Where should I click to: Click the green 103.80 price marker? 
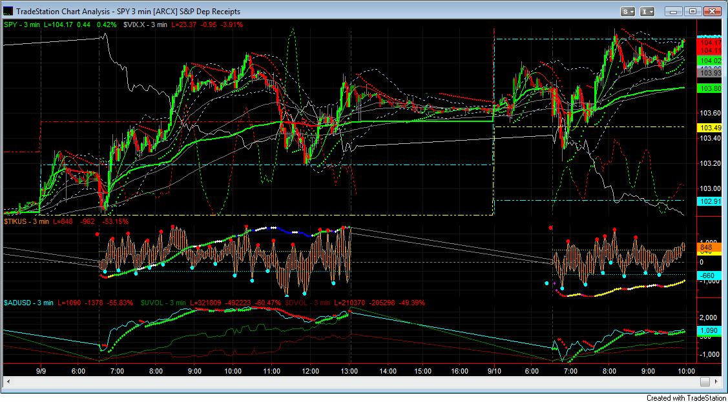(708, 88)
